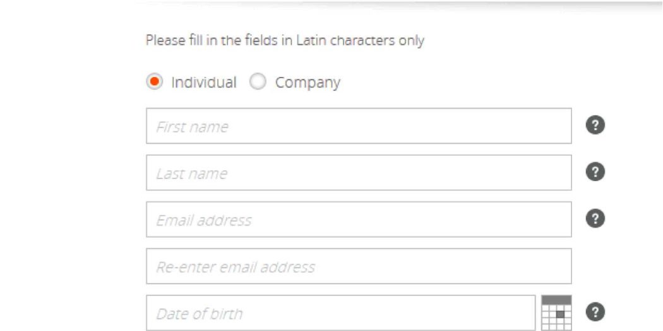Screen dimensions: 663x331
Task: Click the Date of birth help icon
Action: click(x=595, y=313)
